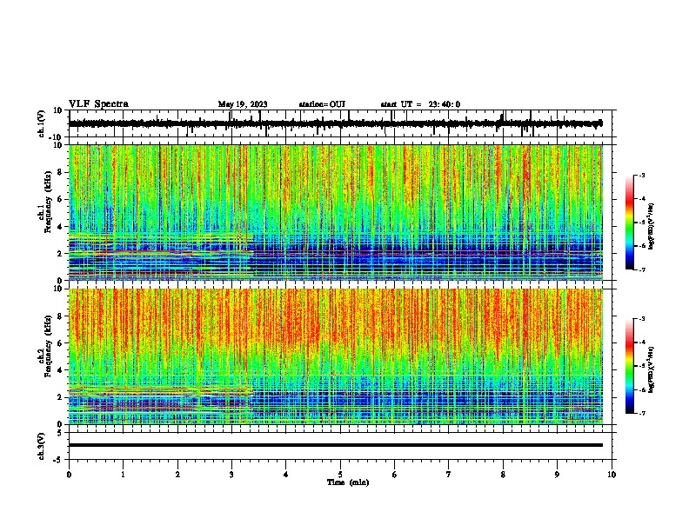Click the "2" tick on the Time axis
Viewport: 689px width, 532px height.
pos(177,475)
